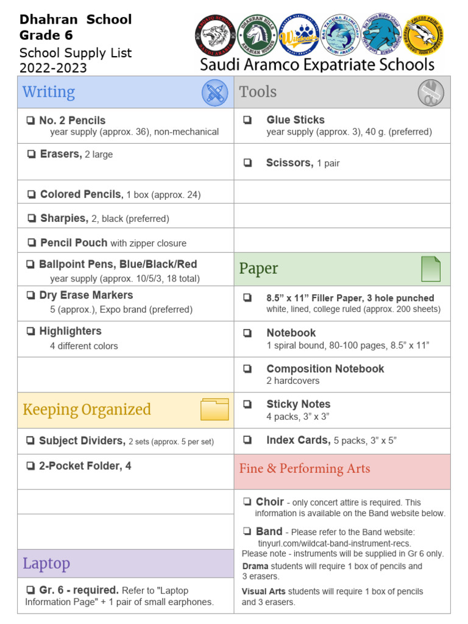
Task: Tick the Composition Notebook checkbox
Action: (247, 369)
